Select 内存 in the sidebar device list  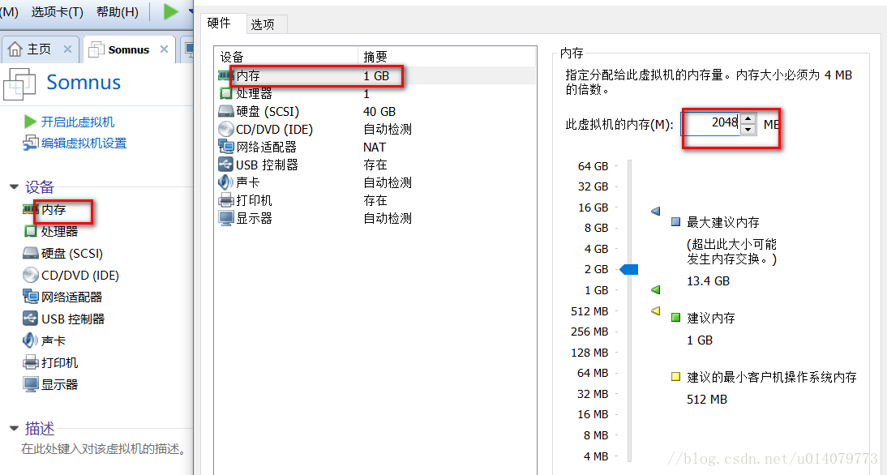pyautogui.click(x=54, y=210)
